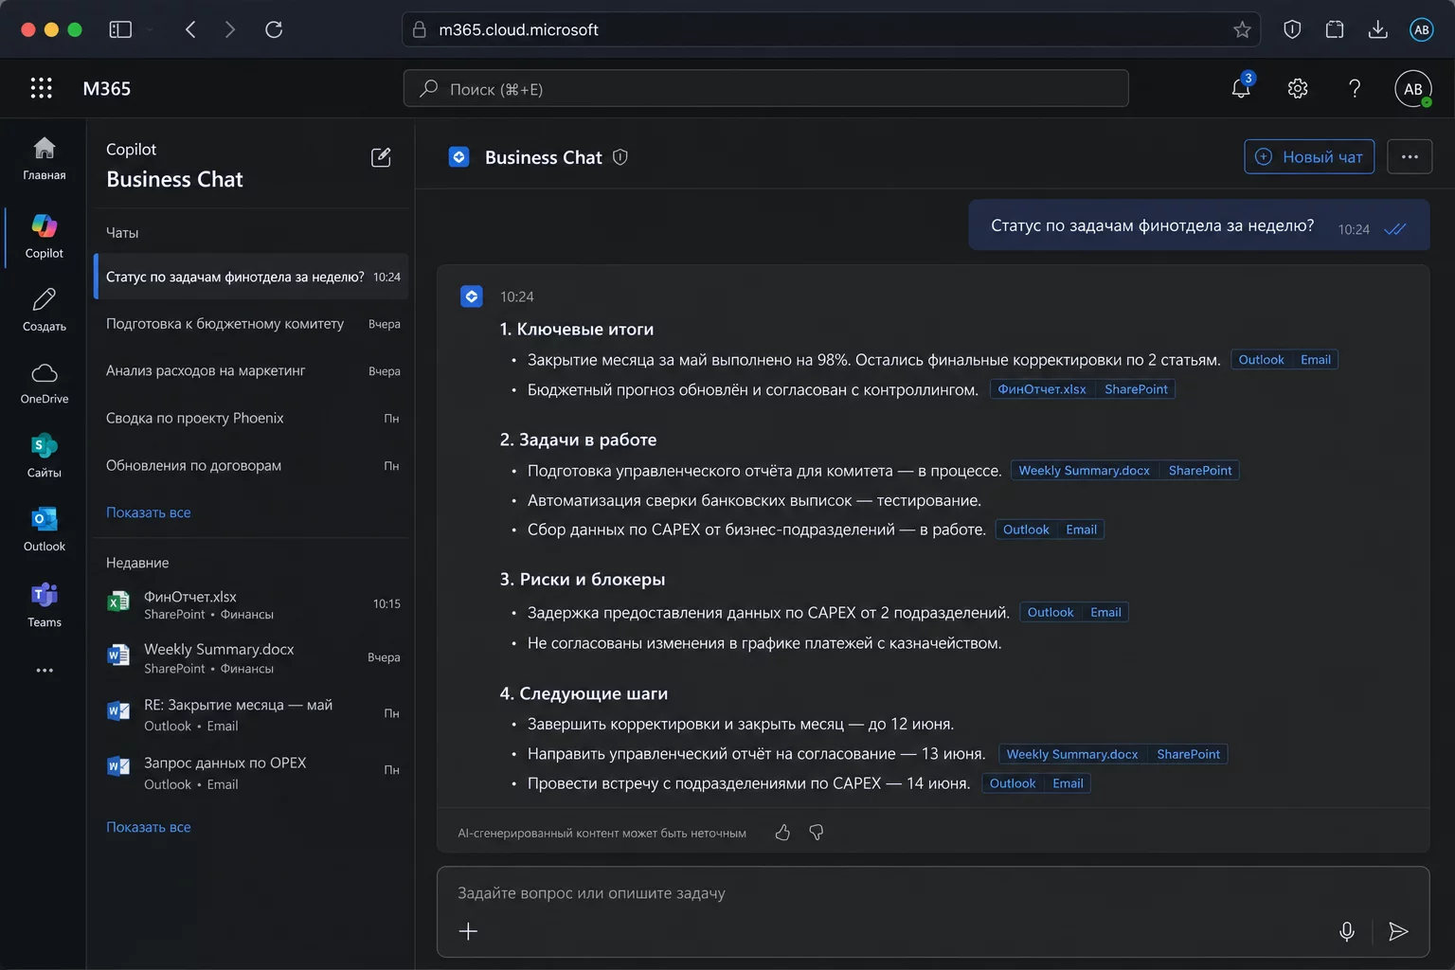Open browser AB profile icon

(x=1421, y=29)
